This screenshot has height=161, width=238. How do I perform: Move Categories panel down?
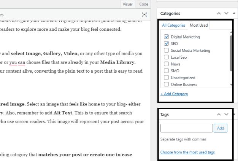226,13
